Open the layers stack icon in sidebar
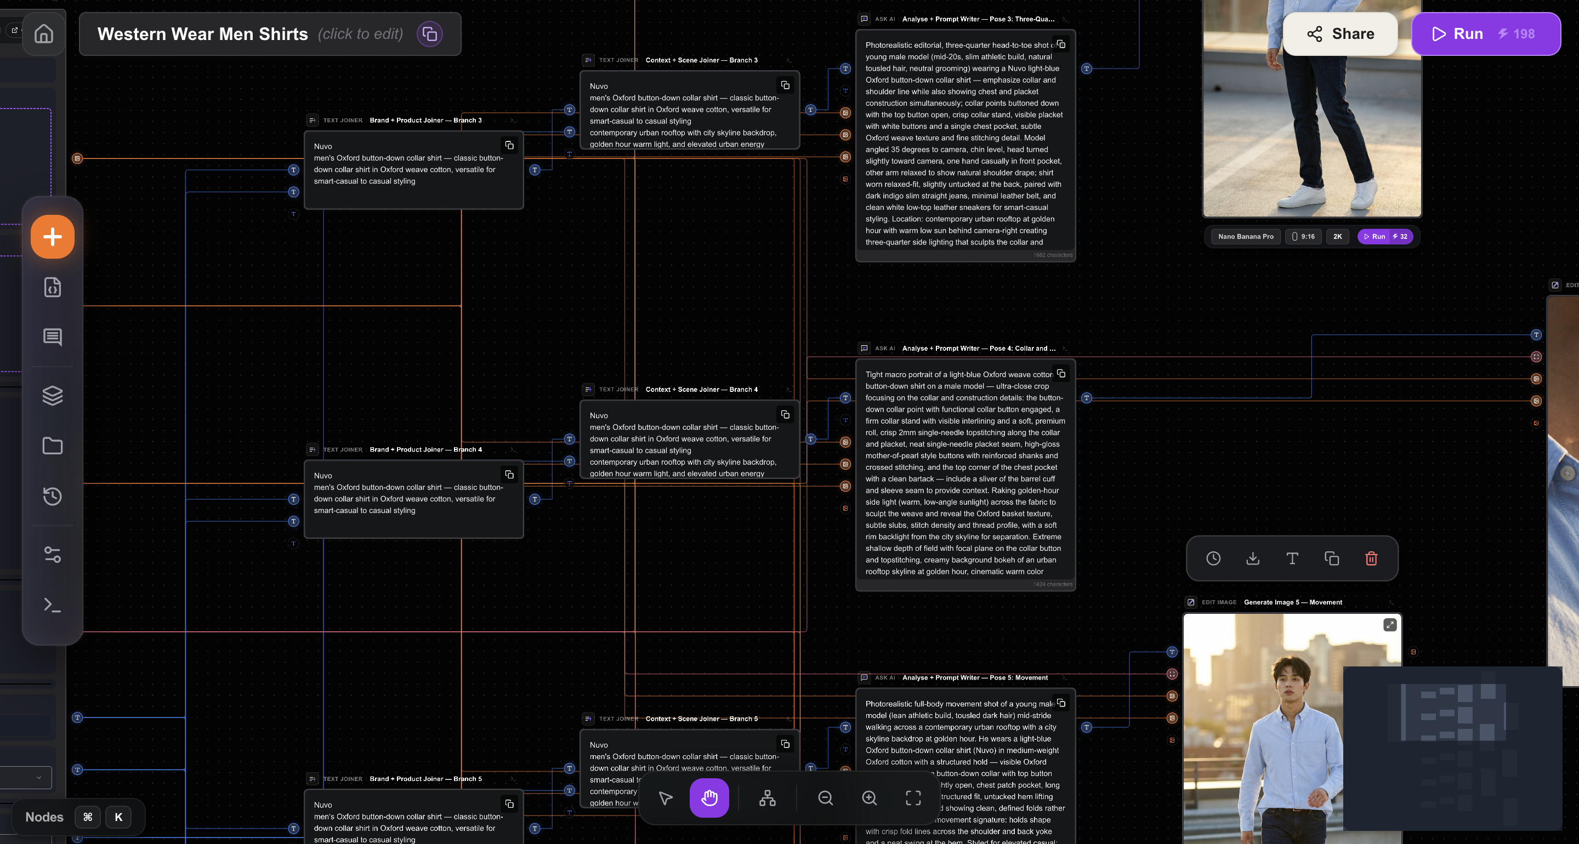Image resolution: width=1579 pixels, height=844 pixels. tap(53, 395)
